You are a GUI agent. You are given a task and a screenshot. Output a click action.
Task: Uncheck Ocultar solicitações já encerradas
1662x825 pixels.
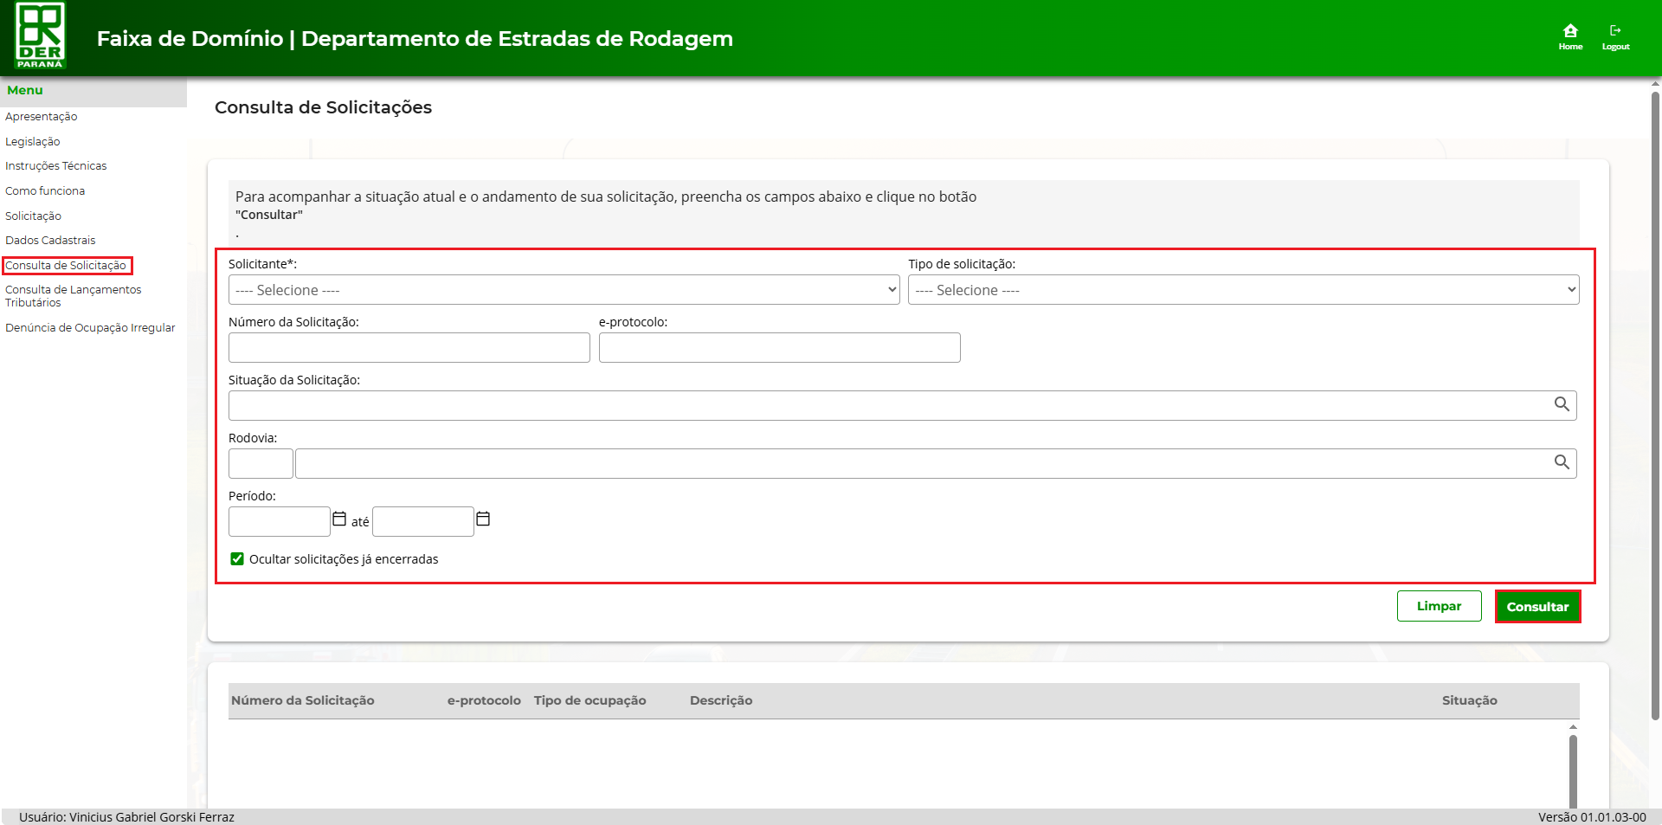pos(237,559)
